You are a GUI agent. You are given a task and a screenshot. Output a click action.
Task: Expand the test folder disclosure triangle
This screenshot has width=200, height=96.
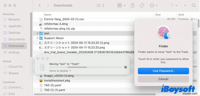[x=37, y=33]
